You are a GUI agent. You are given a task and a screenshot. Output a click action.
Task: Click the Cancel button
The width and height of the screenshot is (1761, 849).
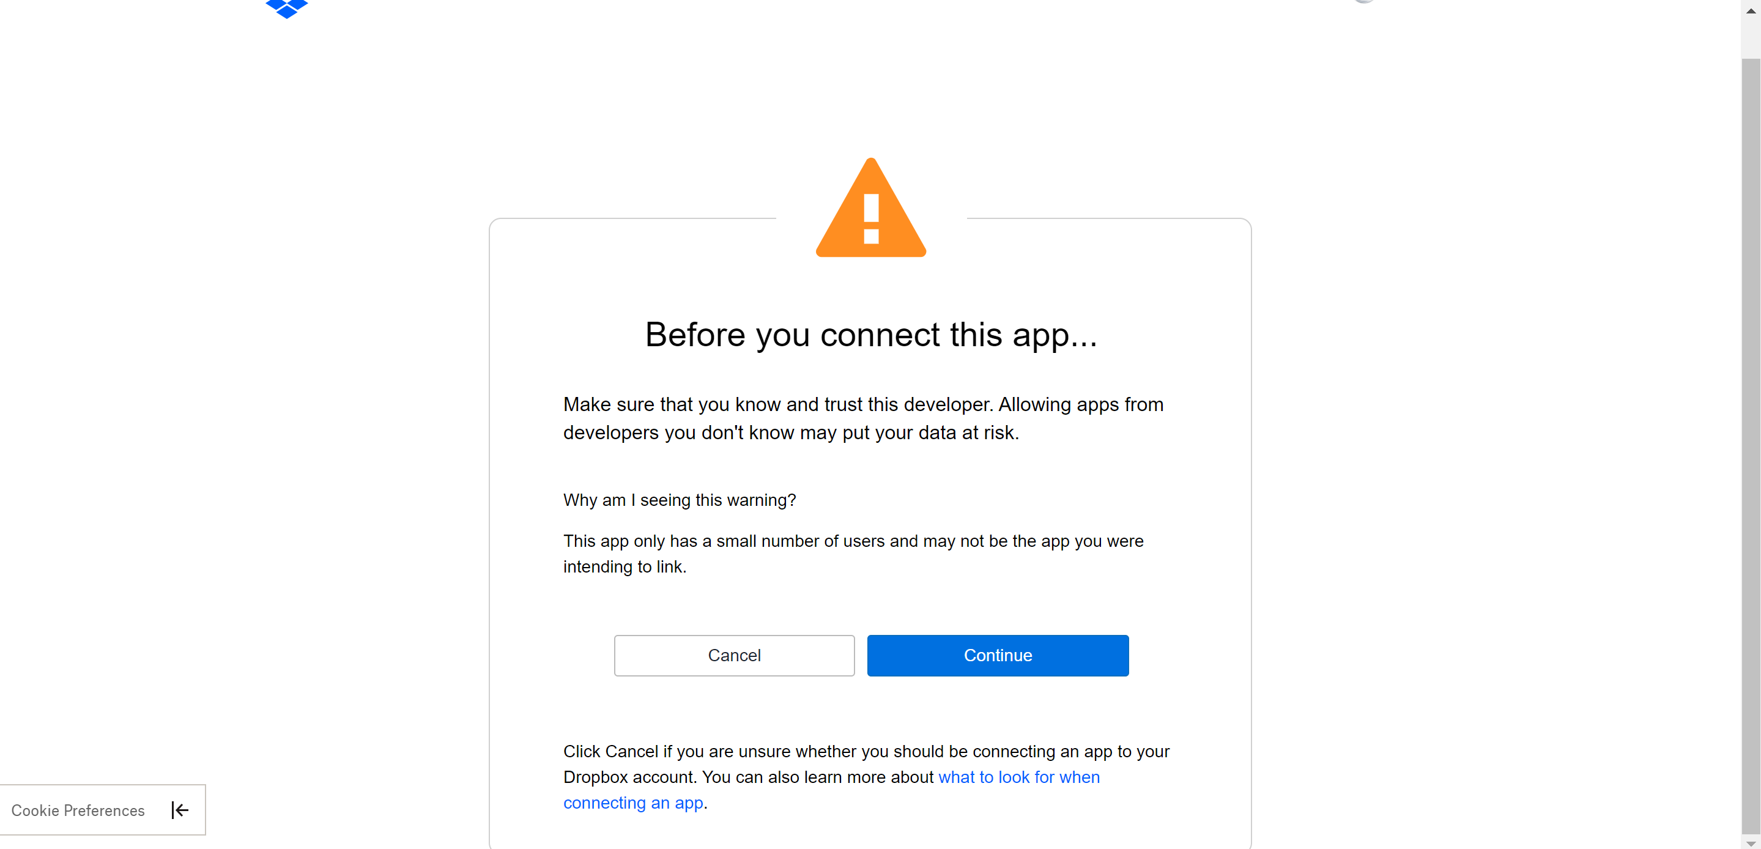pyautogui.click(x=734, y=656)
